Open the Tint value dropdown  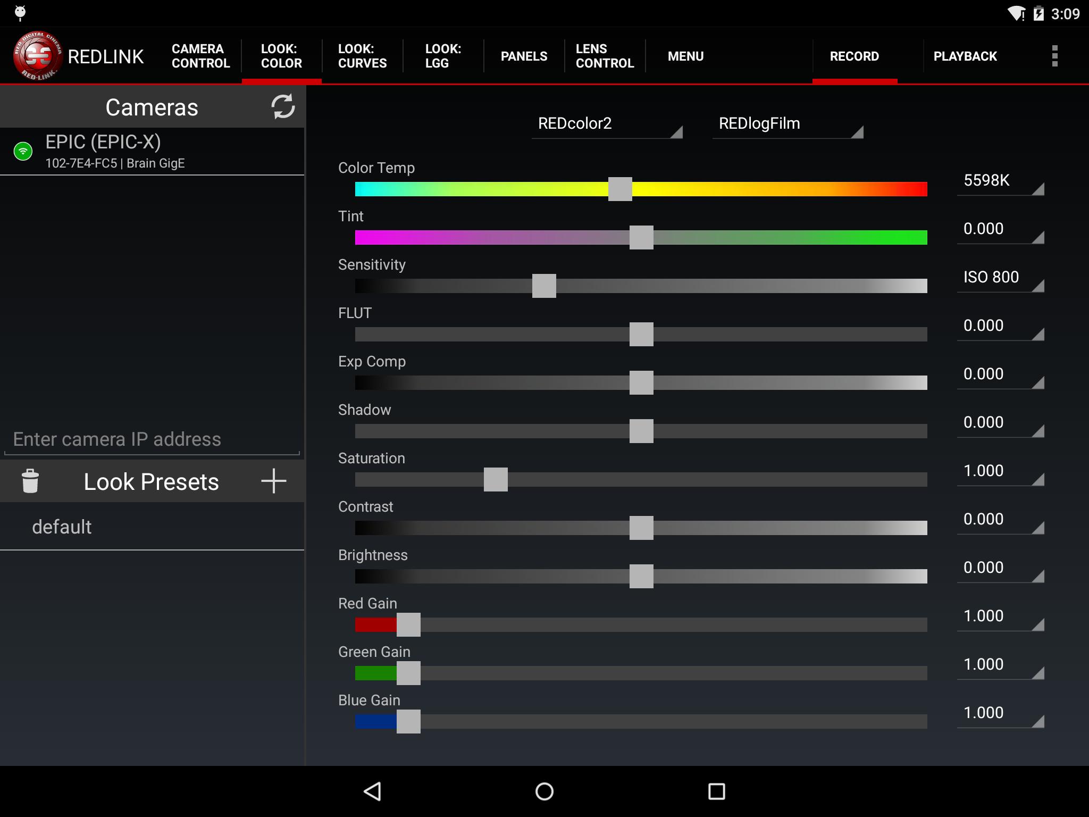click(x=1001, y=230)
